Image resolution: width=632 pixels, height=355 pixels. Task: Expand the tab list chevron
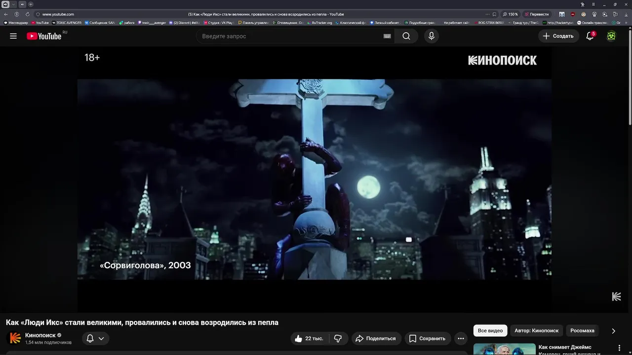coord(14,4)
